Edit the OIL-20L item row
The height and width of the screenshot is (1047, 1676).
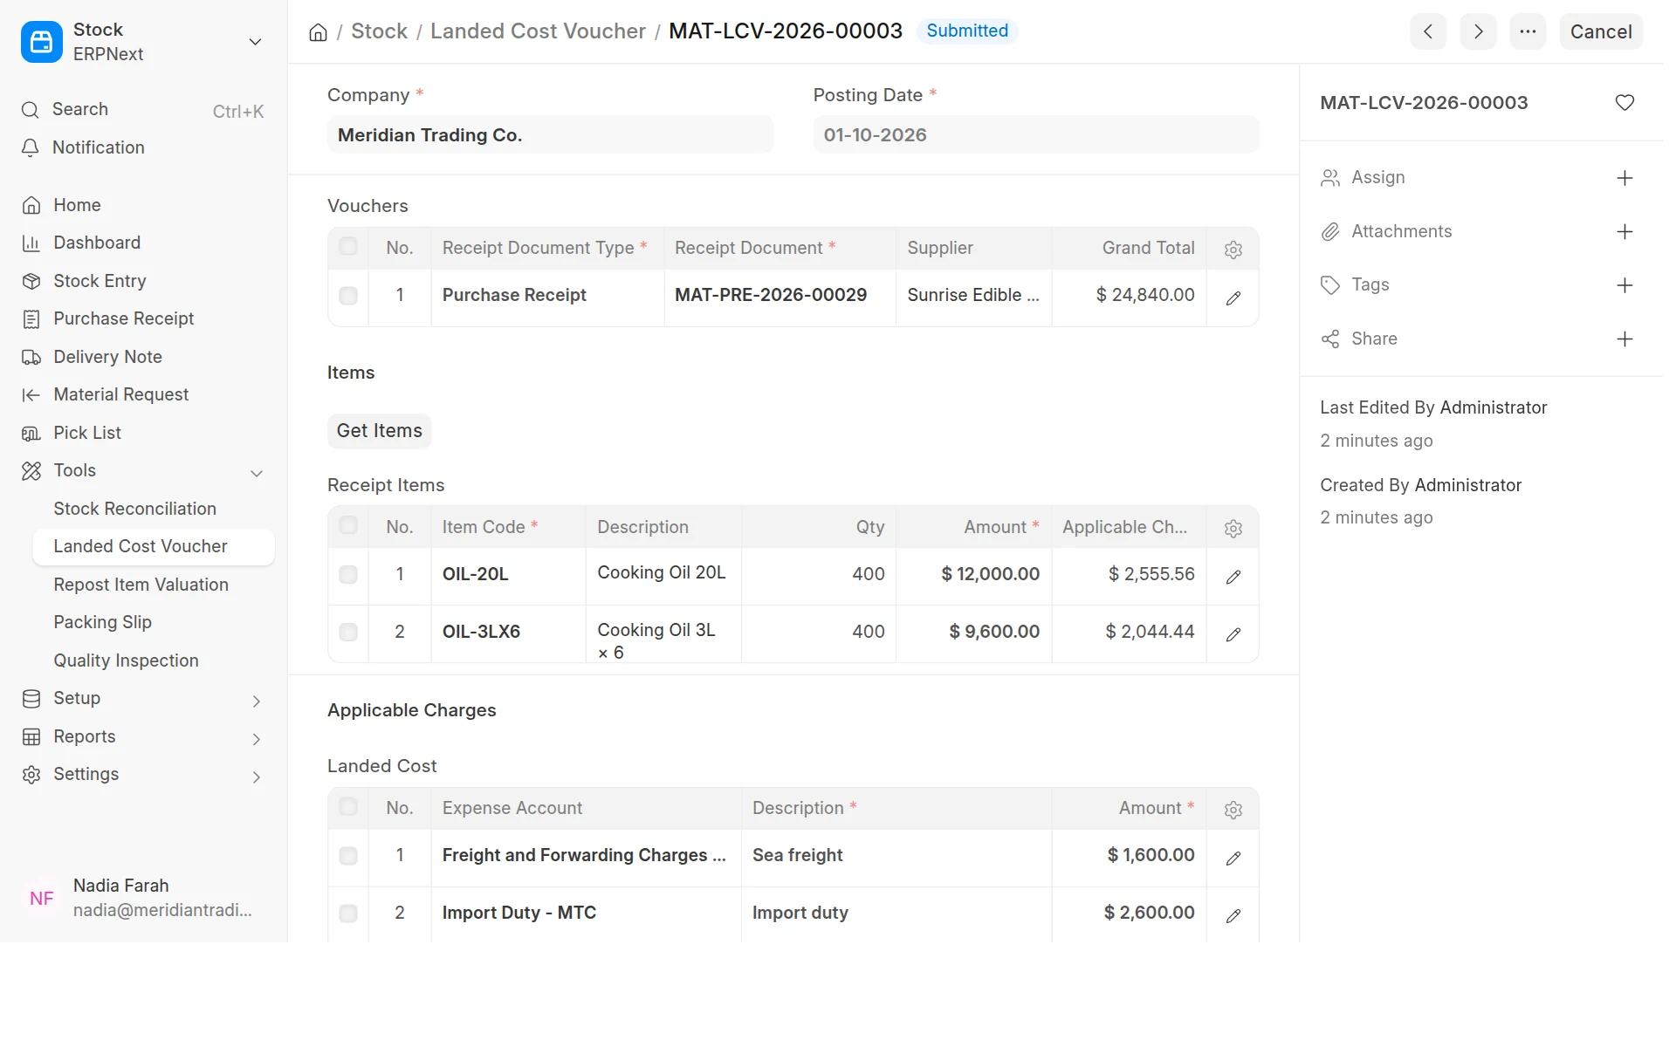coord(1233,577)
